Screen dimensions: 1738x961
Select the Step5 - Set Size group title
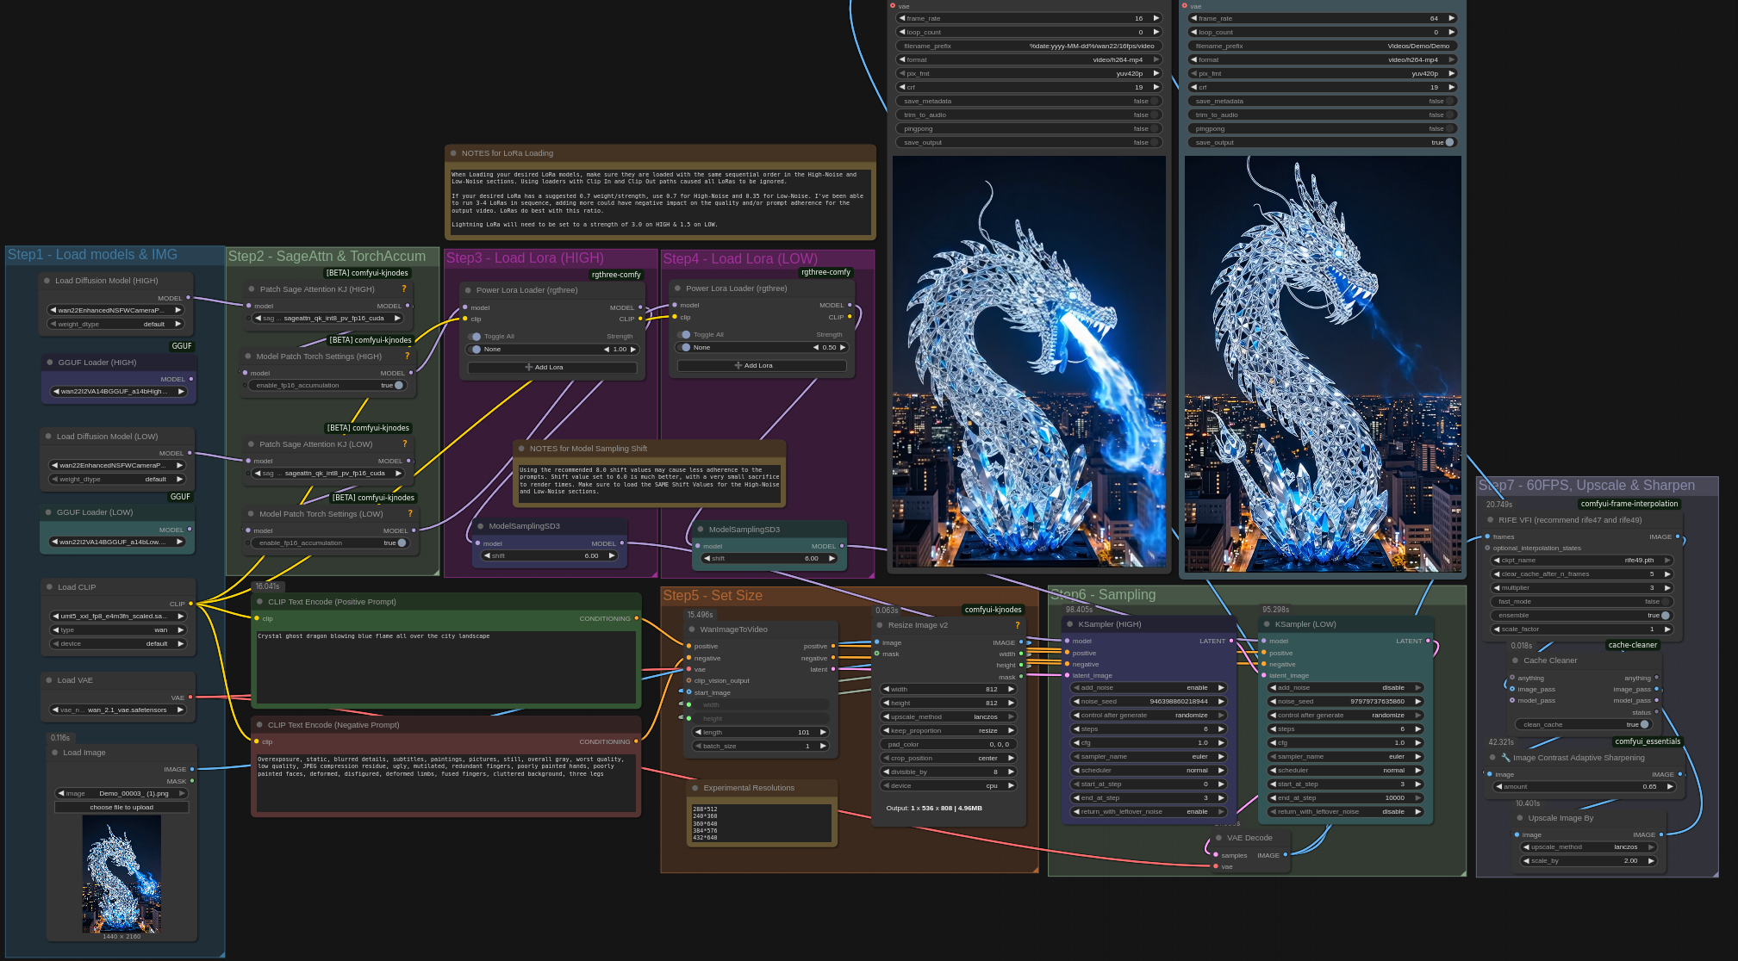pyautogui.click(x=712, y=596)
